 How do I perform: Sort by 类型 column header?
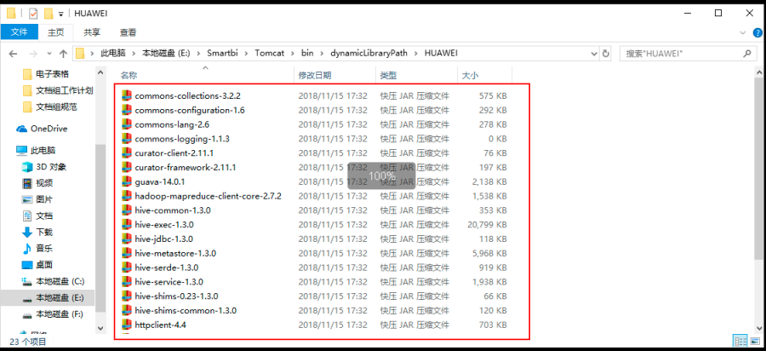[417, 75]
